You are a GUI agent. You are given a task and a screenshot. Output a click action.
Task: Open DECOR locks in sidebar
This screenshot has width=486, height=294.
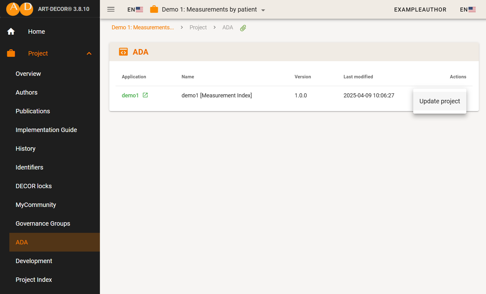click(34, 186)
